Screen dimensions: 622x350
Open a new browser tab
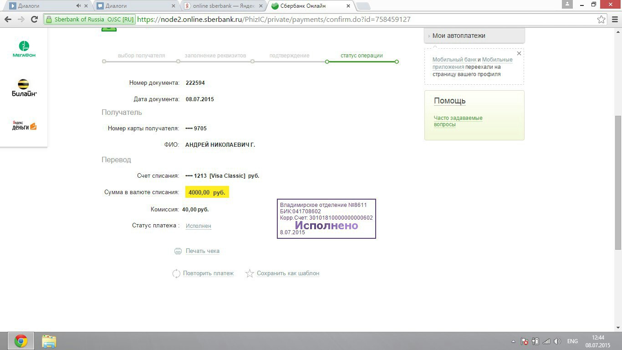coord(363,6)
